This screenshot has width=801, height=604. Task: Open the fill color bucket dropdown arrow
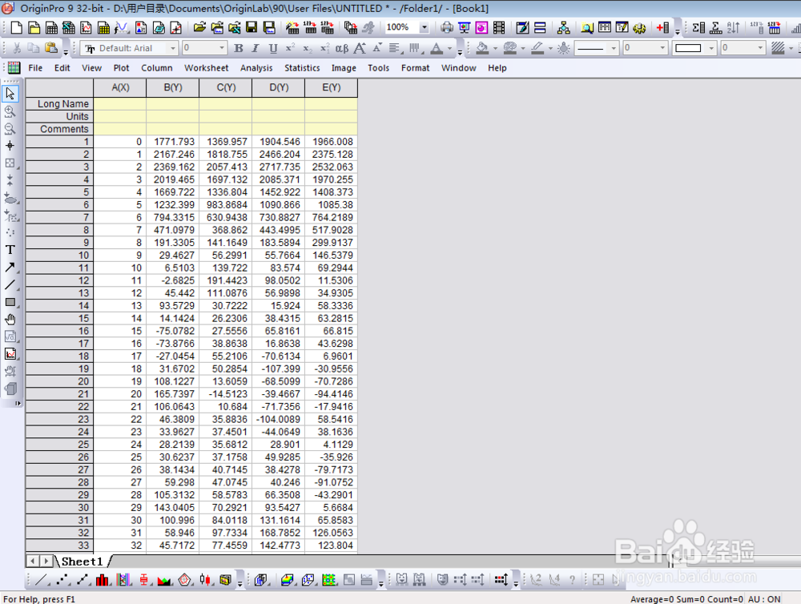[x=495, y=49]
